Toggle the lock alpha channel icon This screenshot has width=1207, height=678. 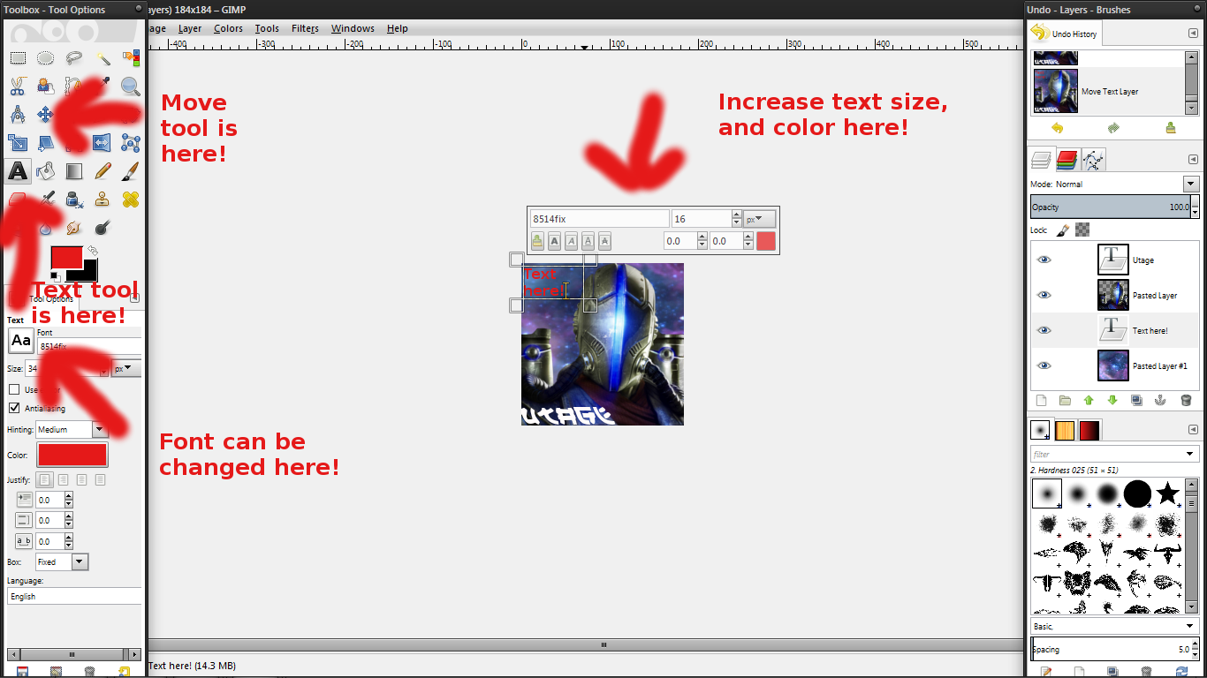pyautogui.click(x=1082, y=230)
